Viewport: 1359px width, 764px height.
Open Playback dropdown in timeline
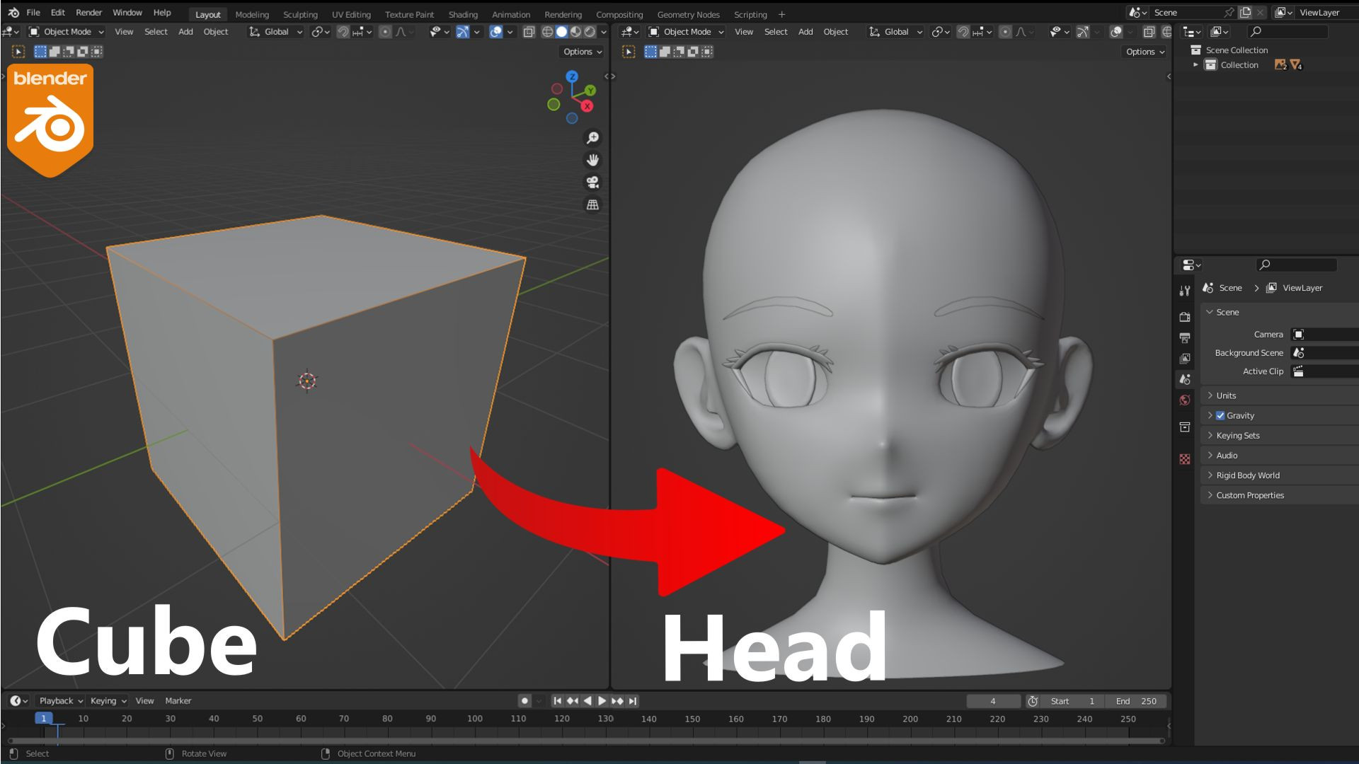click(x=61, y=701)
